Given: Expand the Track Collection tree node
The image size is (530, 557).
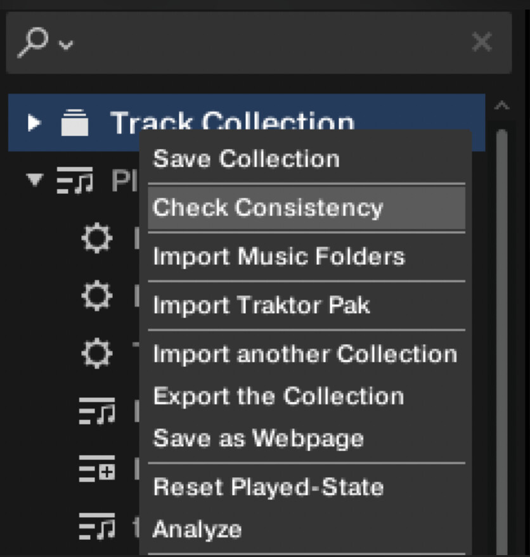Looking at the screenshot, I should 34,123.
